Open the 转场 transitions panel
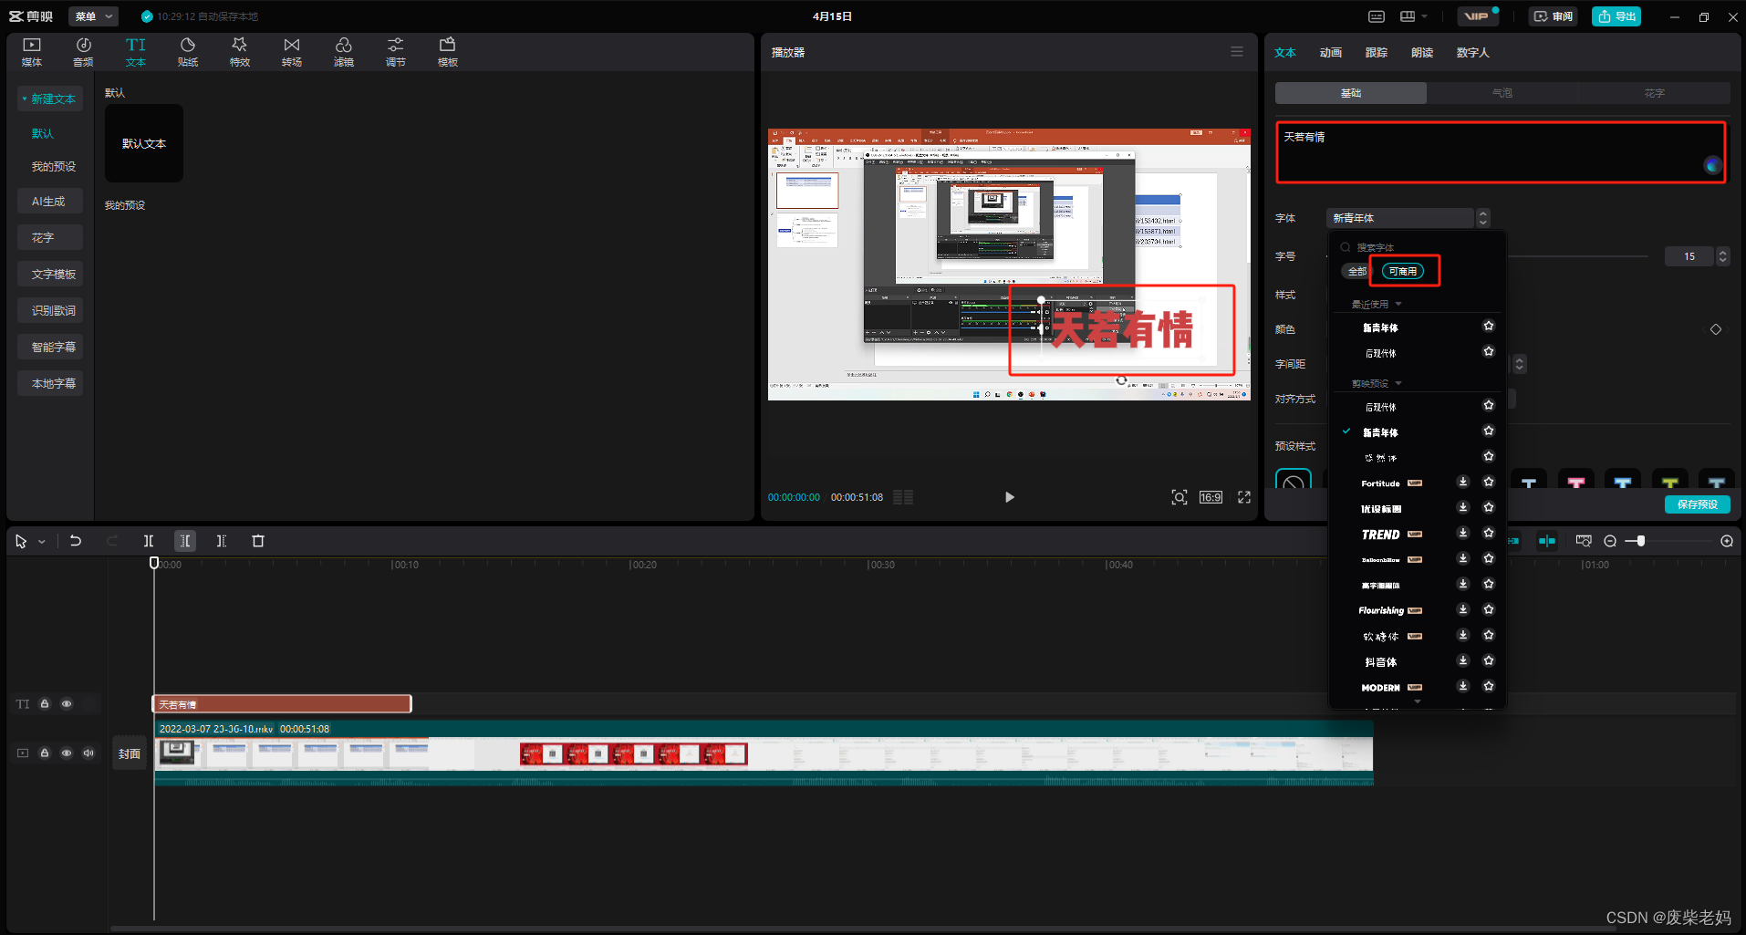 tap(292, 52)
